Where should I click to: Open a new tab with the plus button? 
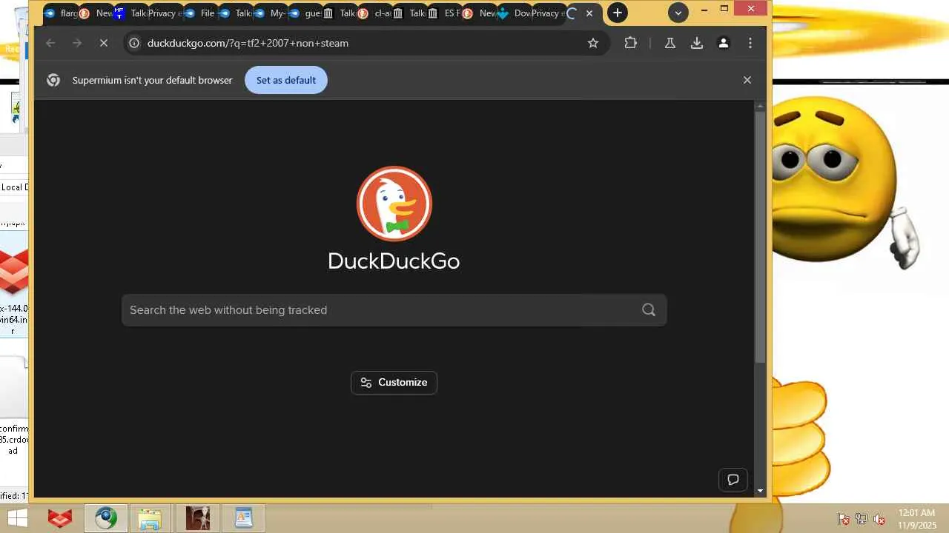click(x=617, y=13)
